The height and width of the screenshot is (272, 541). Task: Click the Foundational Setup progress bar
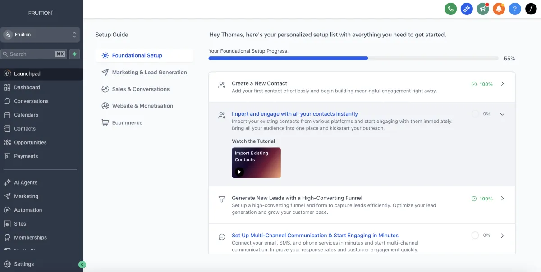click(353, 58)
